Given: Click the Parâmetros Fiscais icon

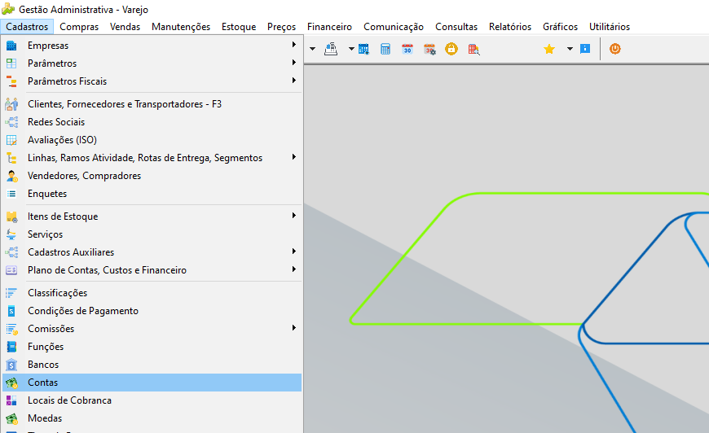Looking at the screenshot, I should 11,81.
